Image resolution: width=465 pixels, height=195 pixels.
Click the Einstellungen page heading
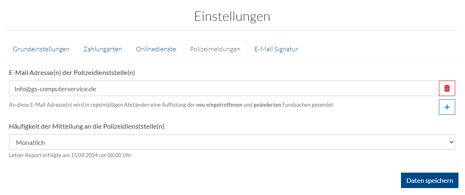232,16
